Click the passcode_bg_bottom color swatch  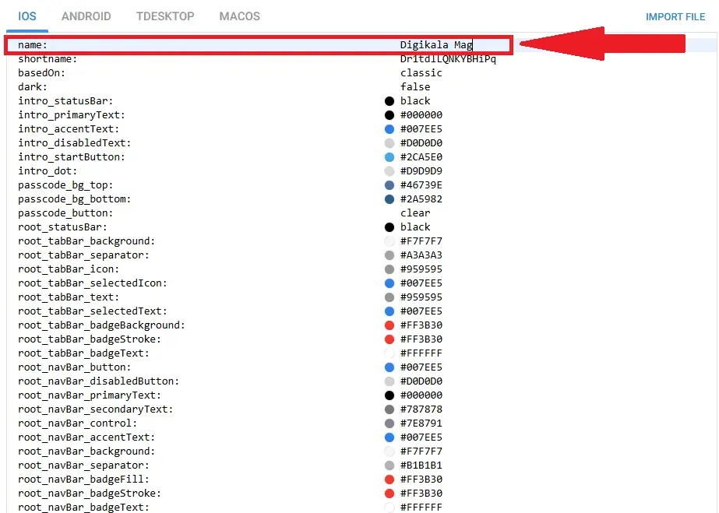pyautogui.click(x=389, y=199)
